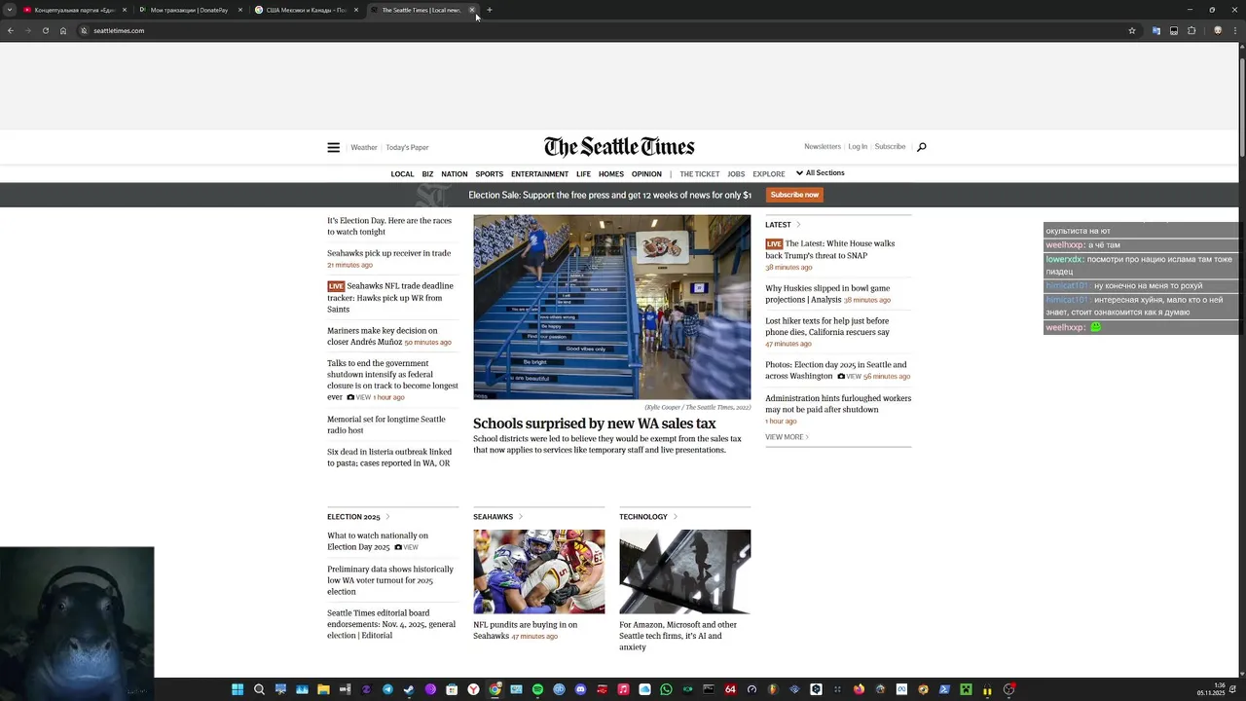Open the OPINION section menu
Image resolution: width=1246 pixels, height=701 pixels.
click(646, 174)
